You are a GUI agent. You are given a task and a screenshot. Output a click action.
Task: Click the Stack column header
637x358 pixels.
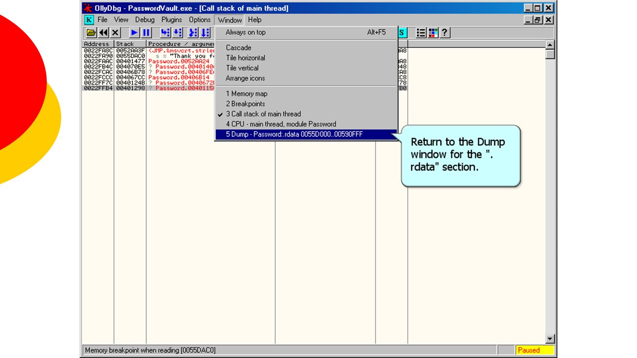click(x=130, y=44)
